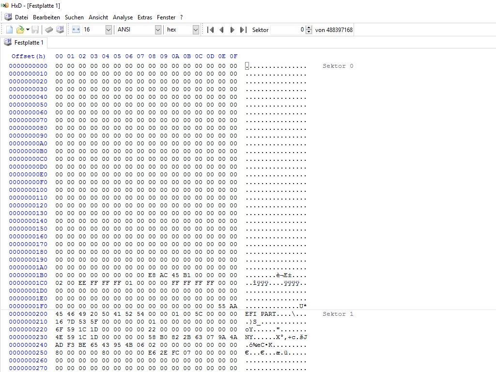This screenshot has width=496, height=372.
Task: Open the ANSI character set dropdown
Action: point(139,30)
